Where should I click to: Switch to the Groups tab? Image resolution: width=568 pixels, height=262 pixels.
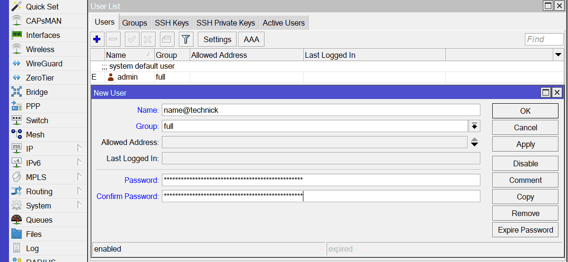tap(135, 23)
